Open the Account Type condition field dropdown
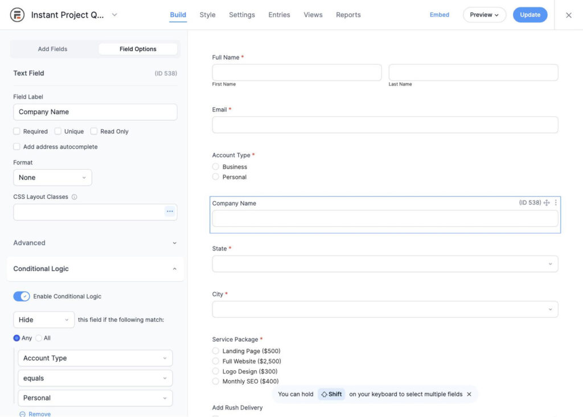Screen dimensions: 583x417 95,358
